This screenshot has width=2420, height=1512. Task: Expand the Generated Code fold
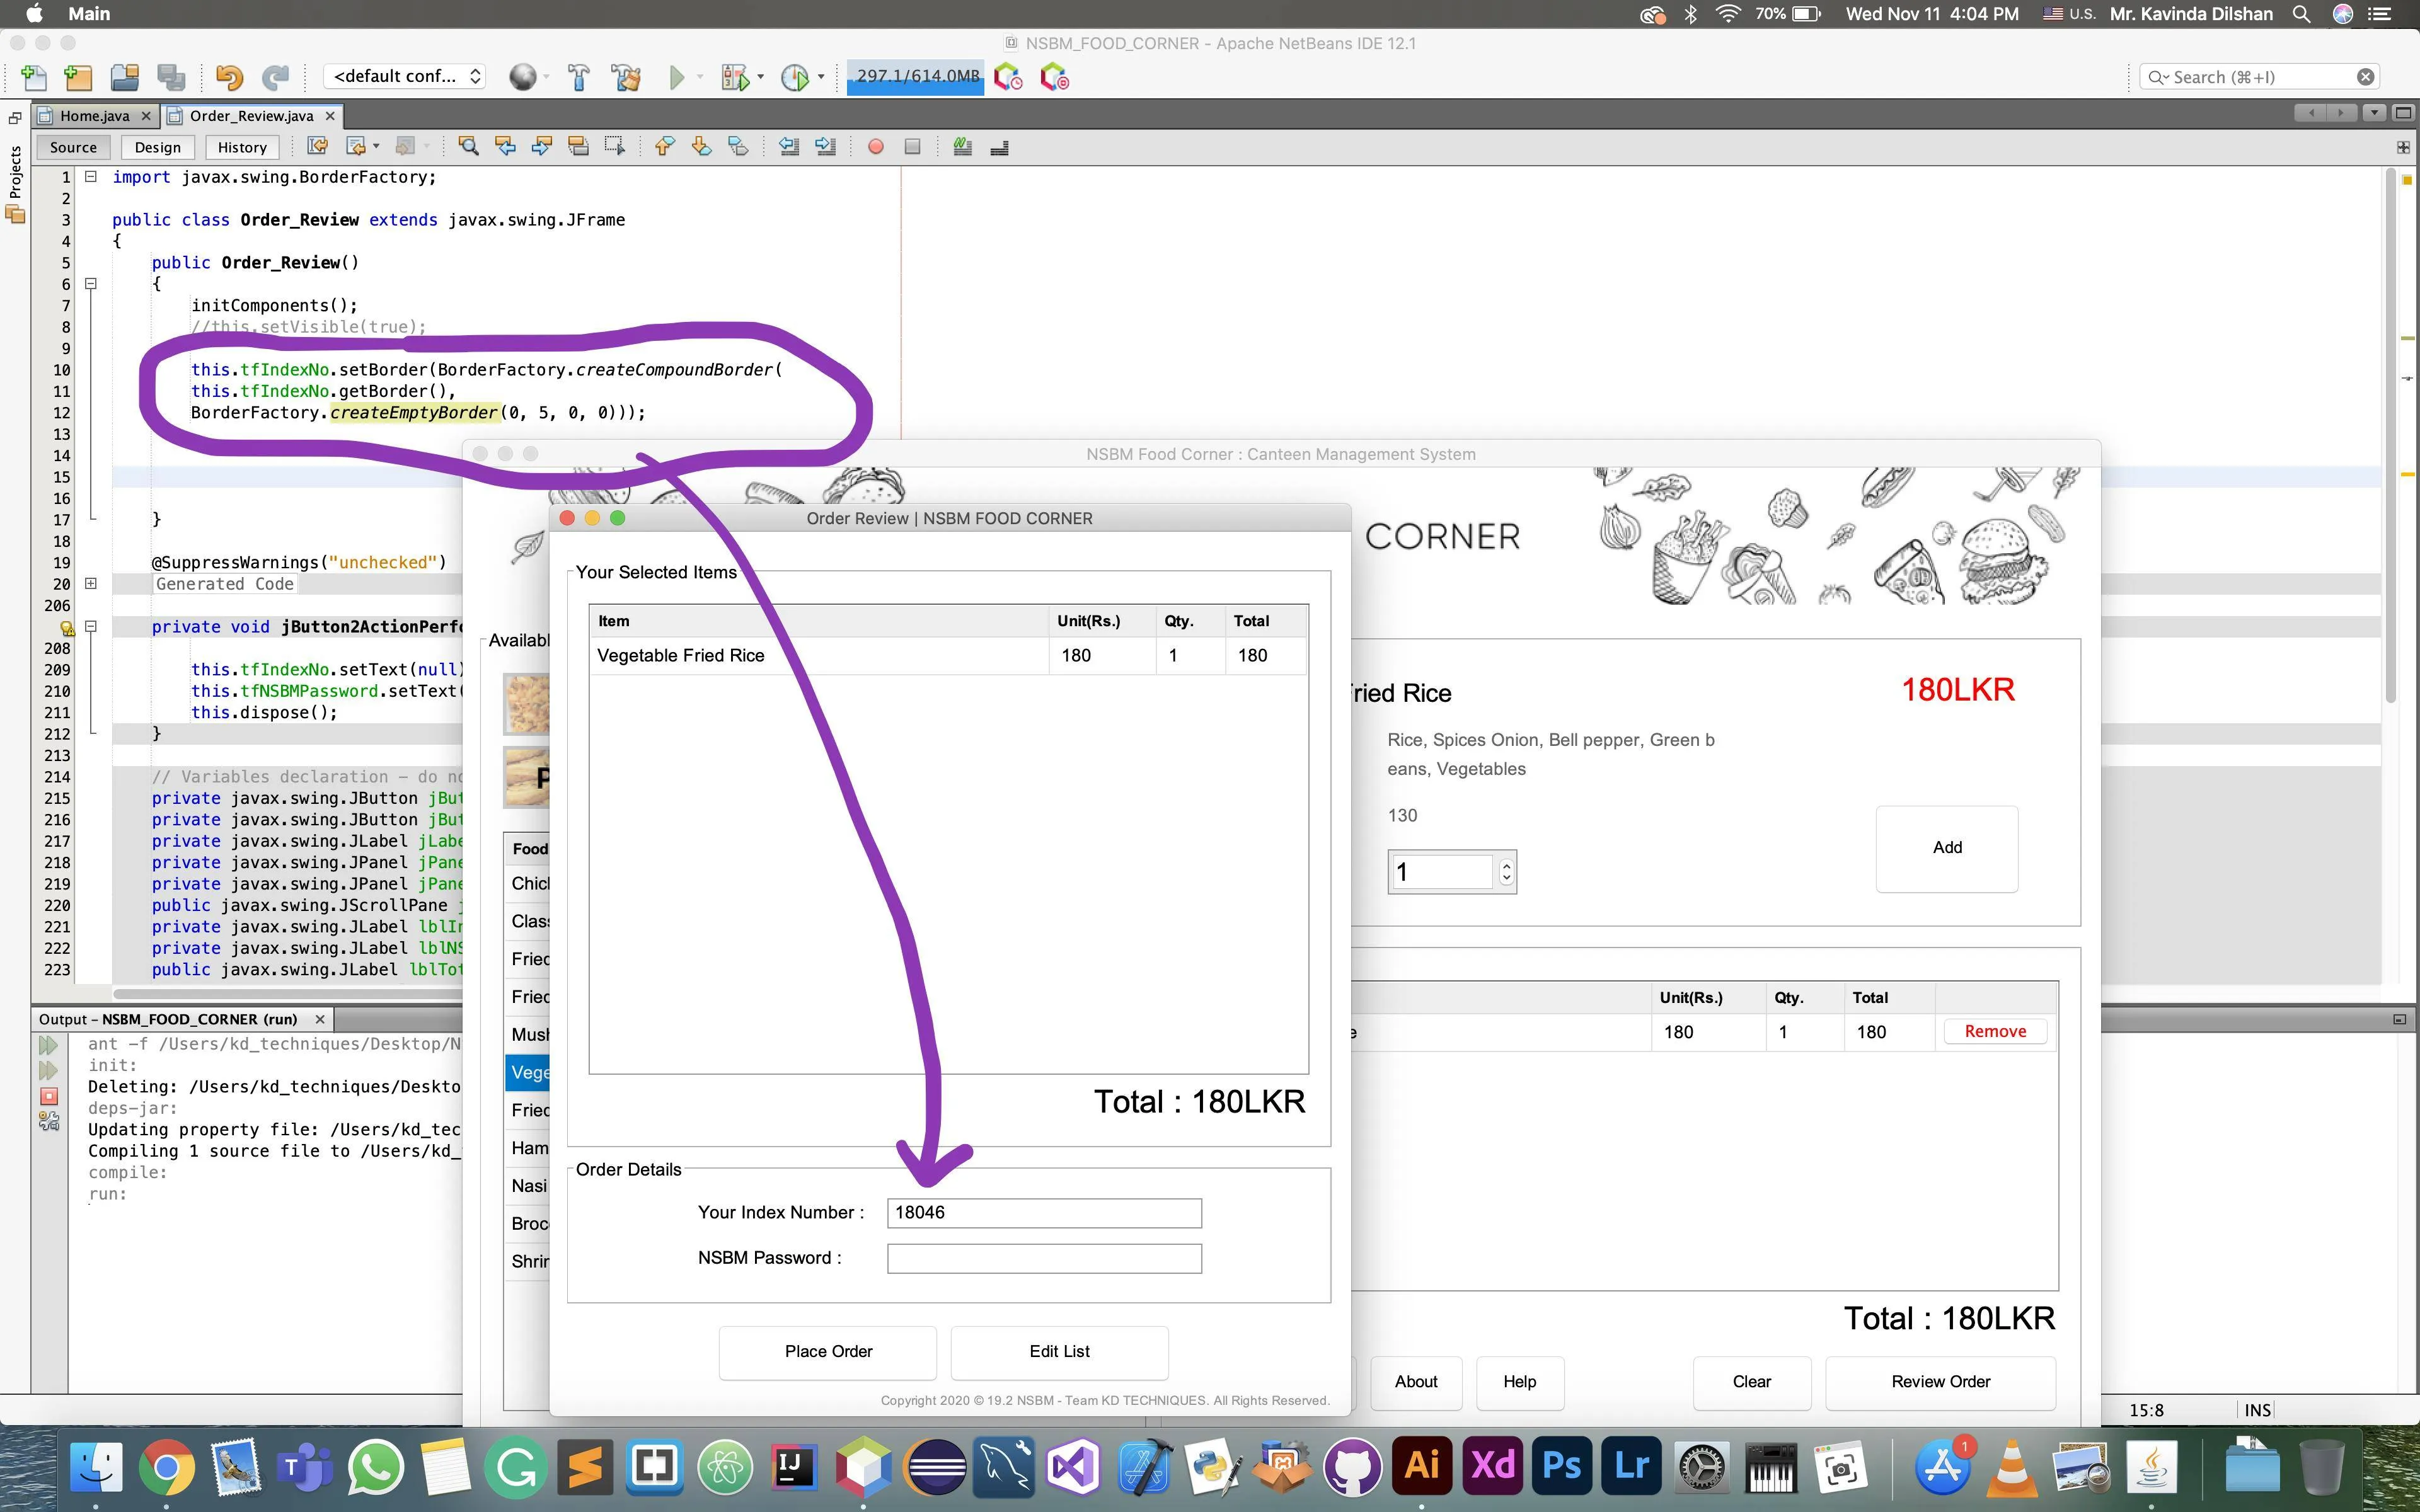91,584
